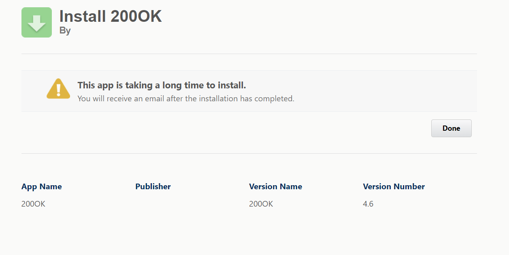Click the white arrow inside install icon
The height and width of the screenshot is (255, 509).
[x=36, y=23]
